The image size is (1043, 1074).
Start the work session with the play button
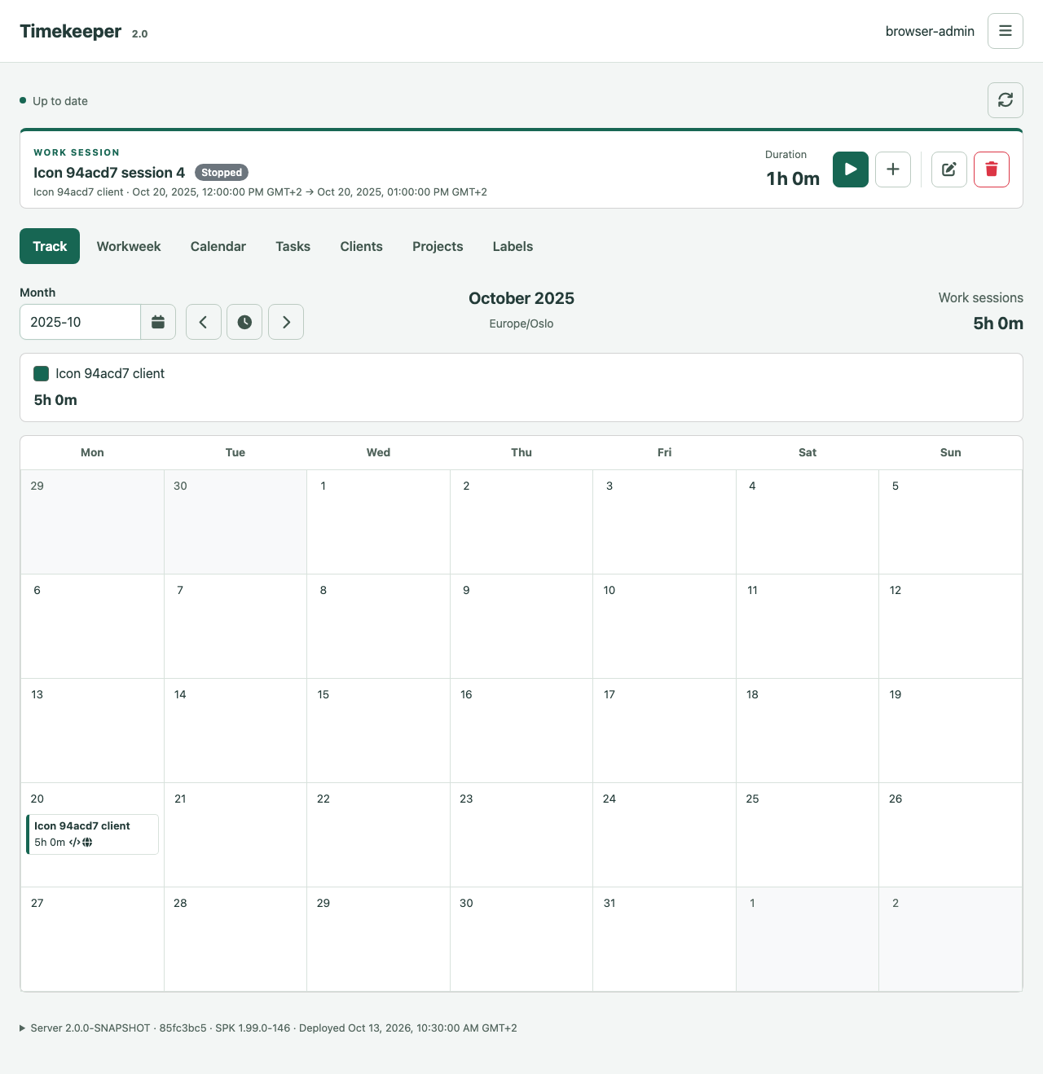[851, 169]
